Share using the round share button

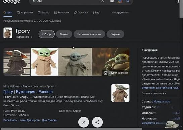97,122
